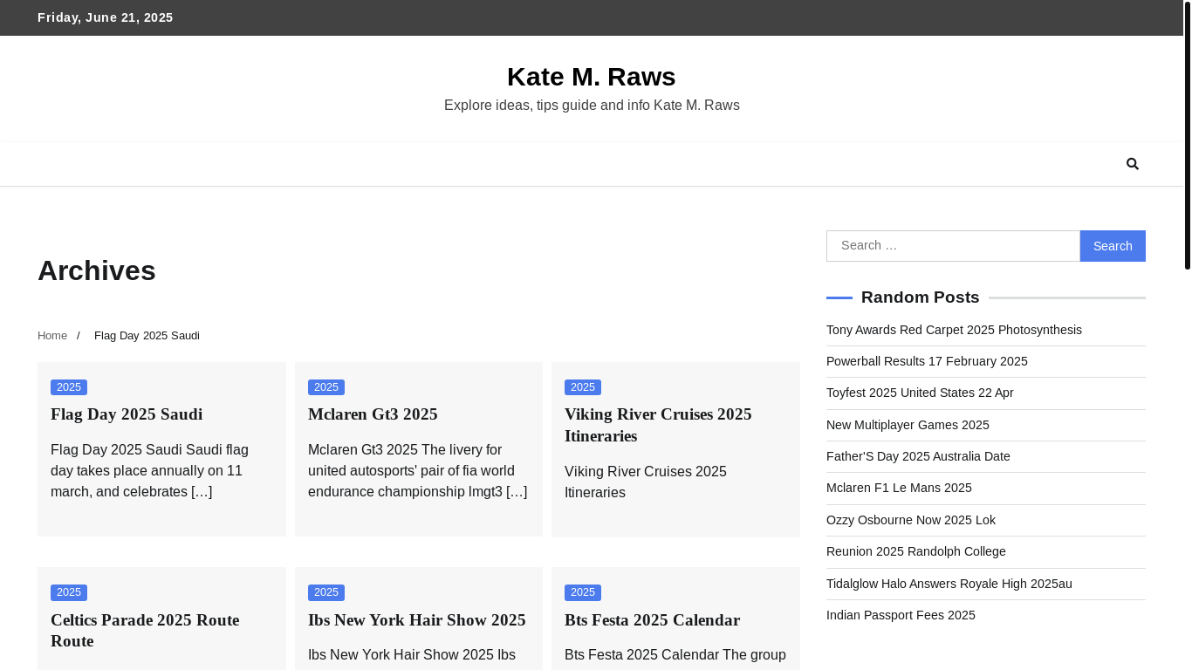Open Ibs New York Hair Show 2025 article
This screenshot has height=670, width=1192.
coord(417,620)
